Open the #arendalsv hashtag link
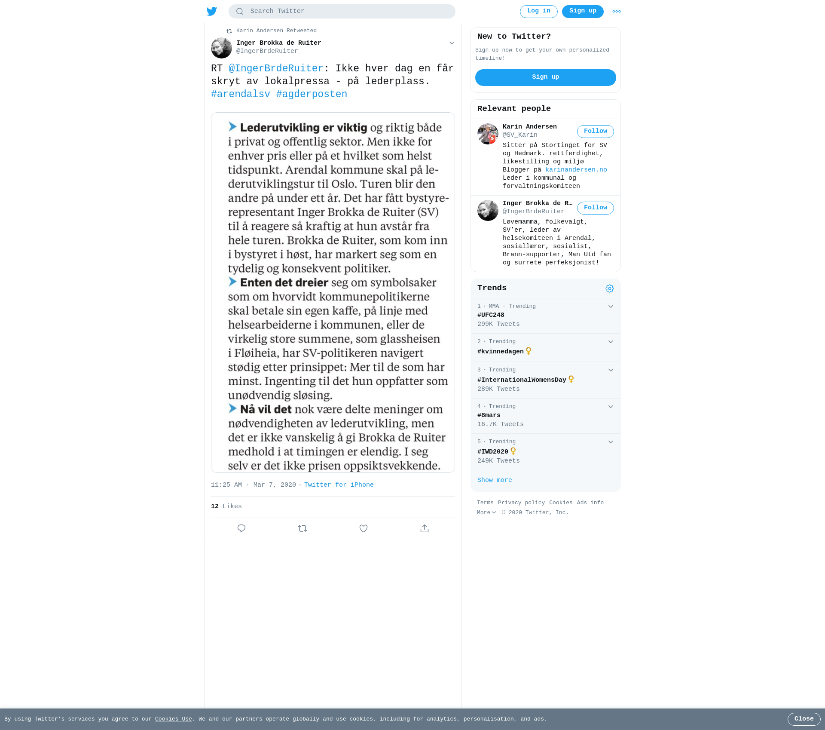 (x=241, y=95)
